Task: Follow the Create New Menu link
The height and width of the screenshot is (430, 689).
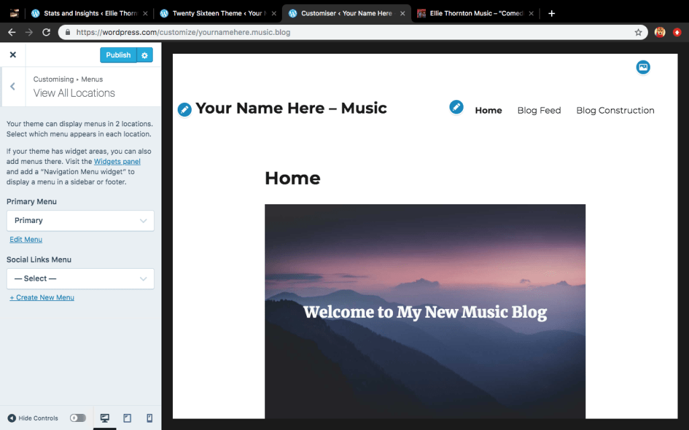Action: [x=42, y=298]
